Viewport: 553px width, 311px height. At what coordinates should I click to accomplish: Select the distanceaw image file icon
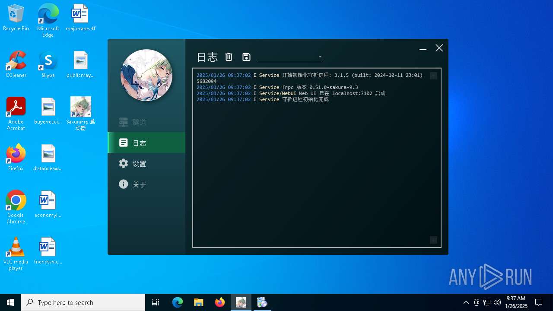point(48,158)
